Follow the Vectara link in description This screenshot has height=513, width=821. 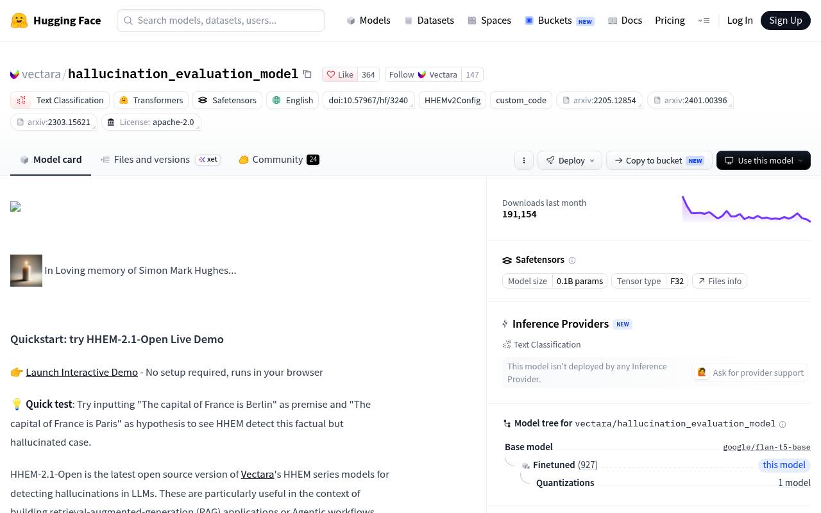pyautogui.click(x=257, y=474)
